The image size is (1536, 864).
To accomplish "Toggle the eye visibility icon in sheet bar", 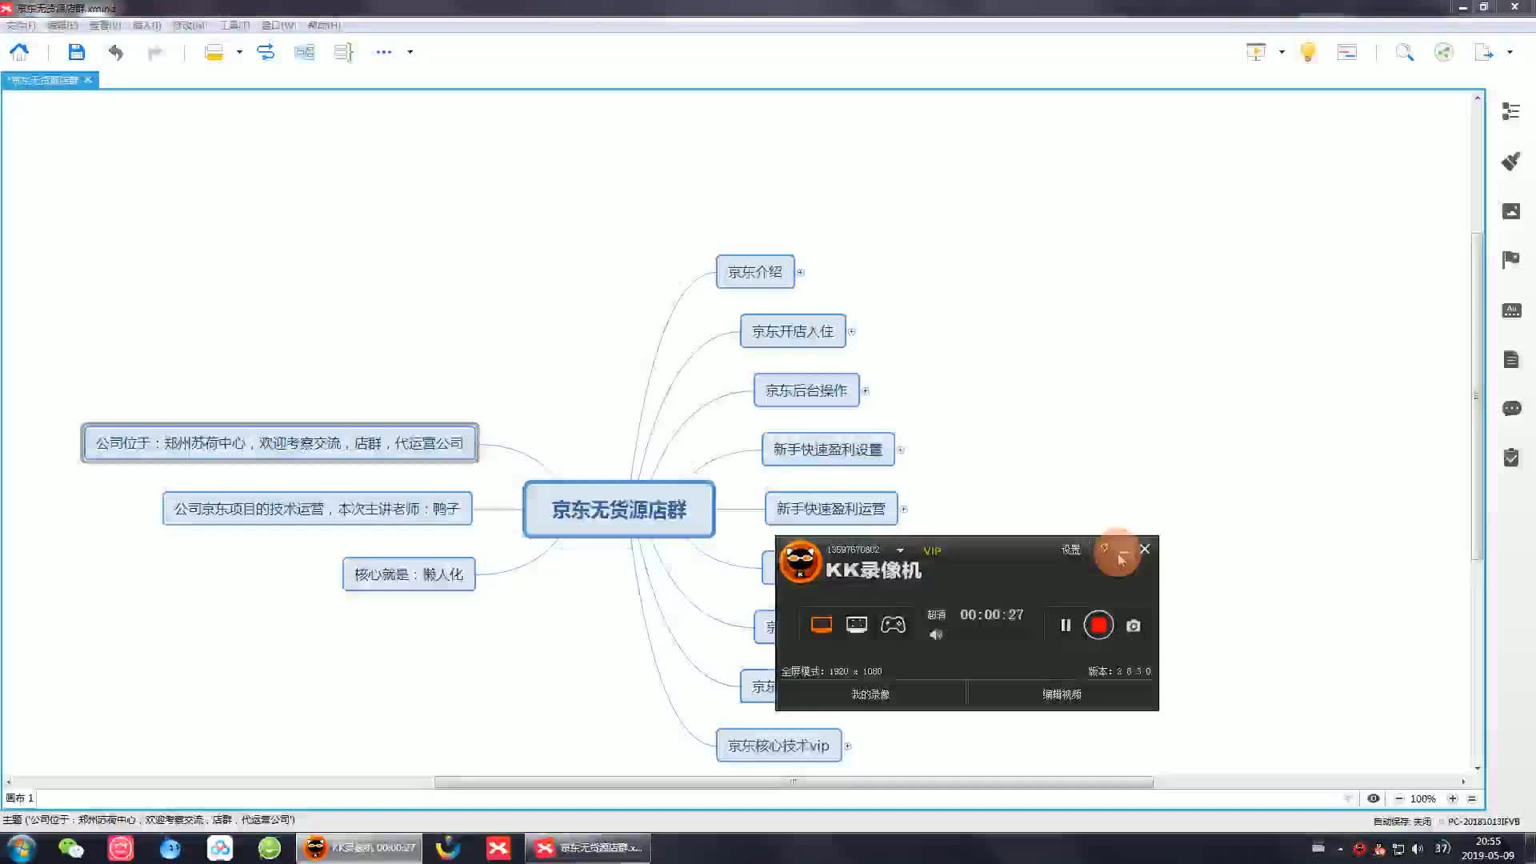I will 1374,798.
